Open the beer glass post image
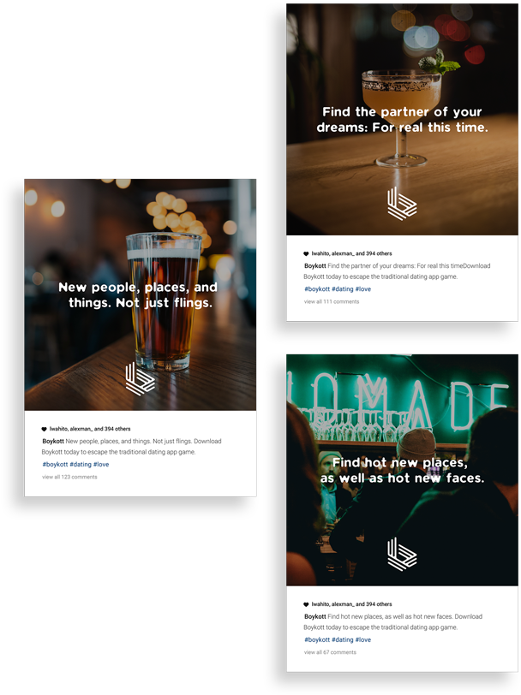The height and width of the screenshot is (695, 521). [141, 294]
